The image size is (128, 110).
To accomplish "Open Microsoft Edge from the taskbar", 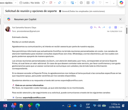I will pos(38,106).
